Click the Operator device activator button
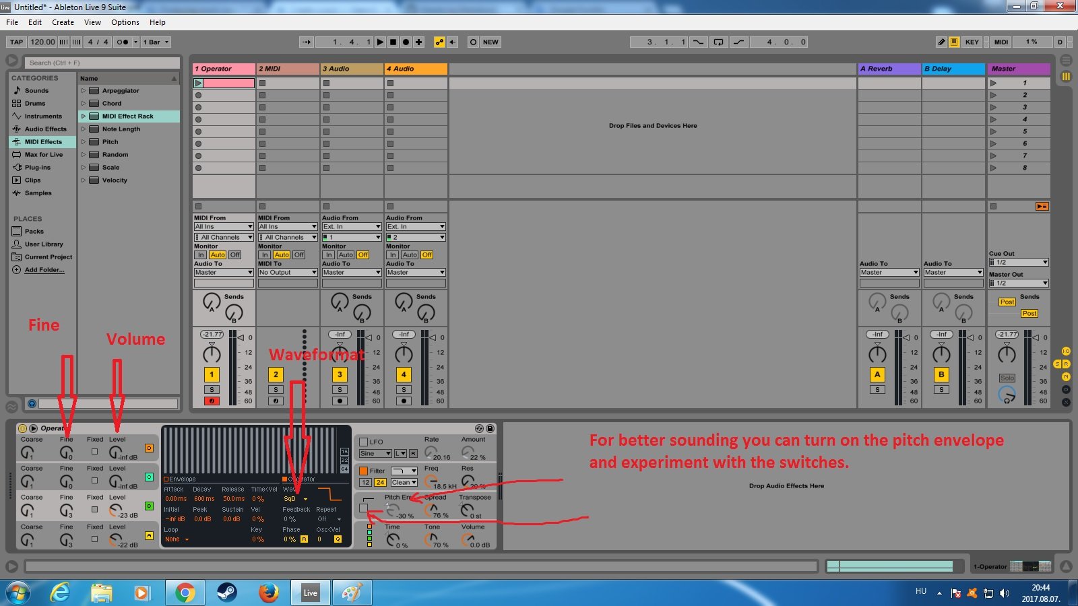 coord(22,428)
